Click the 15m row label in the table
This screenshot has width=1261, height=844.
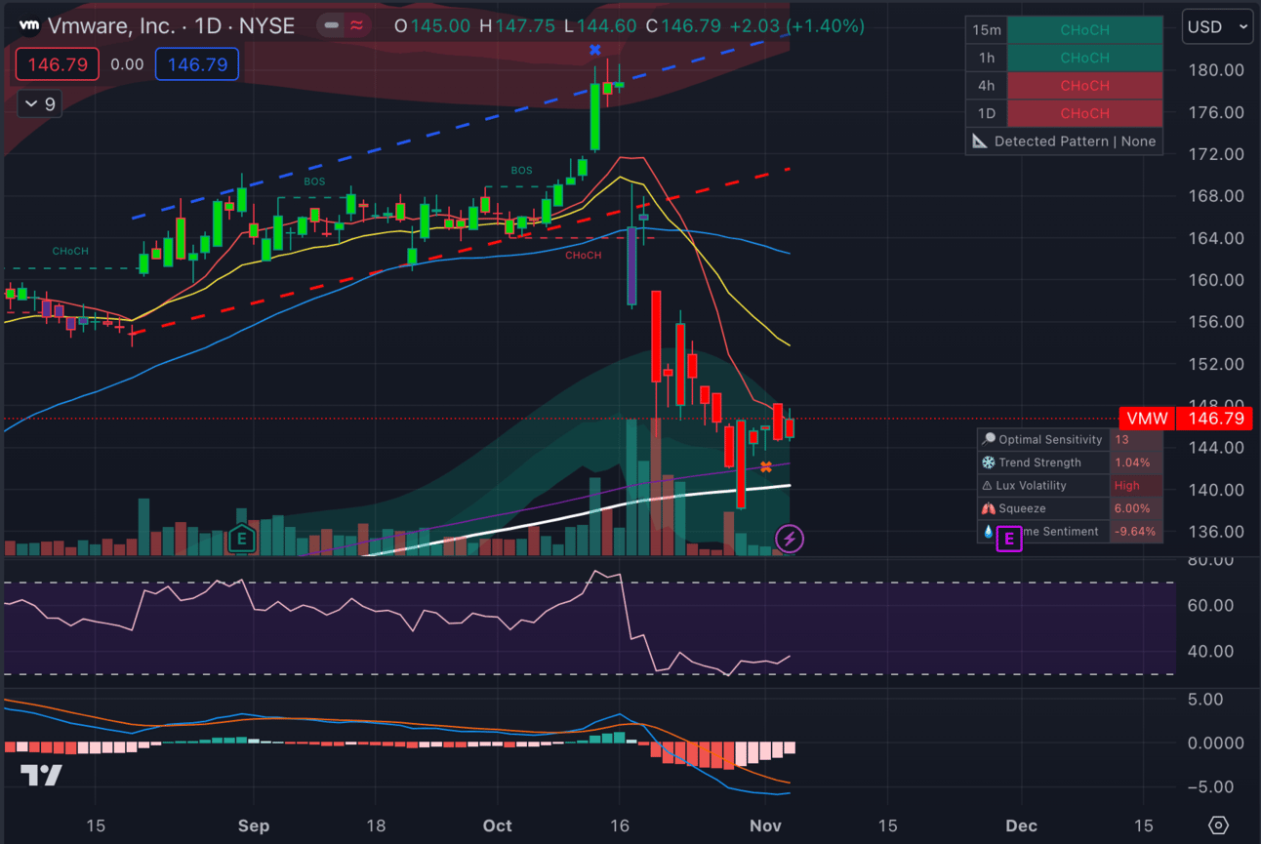pos(987,30)
